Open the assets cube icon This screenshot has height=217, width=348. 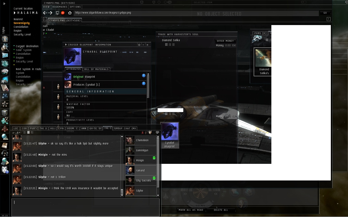(x=5, y=112)
